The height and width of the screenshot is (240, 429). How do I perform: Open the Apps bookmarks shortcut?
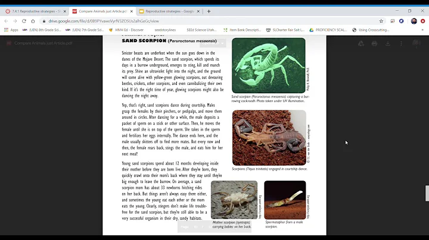coord(11,30)
